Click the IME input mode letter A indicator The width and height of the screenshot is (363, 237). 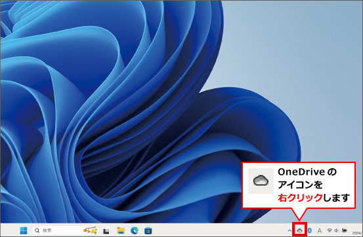[320, 230]
